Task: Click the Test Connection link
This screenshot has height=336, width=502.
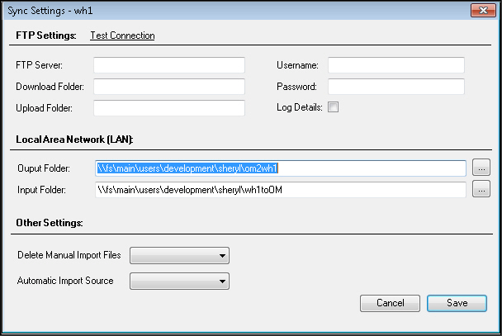Action: (122, 35)
